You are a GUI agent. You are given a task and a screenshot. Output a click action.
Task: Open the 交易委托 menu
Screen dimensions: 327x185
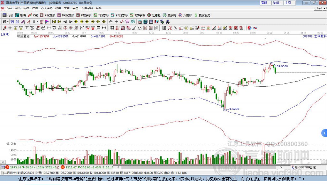coord(87,9)
